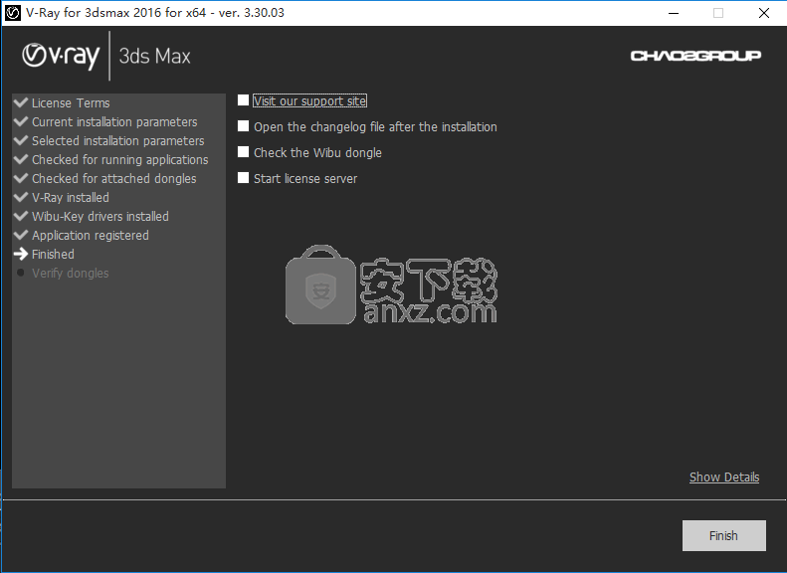The height and width of the screenshot is (573, 787).
Task: Select the V-Ray installed step
Action: (x=71, y=198)
